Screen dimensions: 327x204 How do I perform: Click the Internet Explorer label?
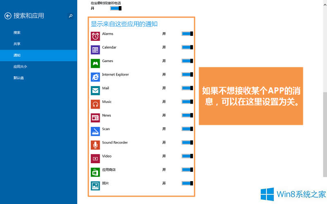[x=115, y=75]
